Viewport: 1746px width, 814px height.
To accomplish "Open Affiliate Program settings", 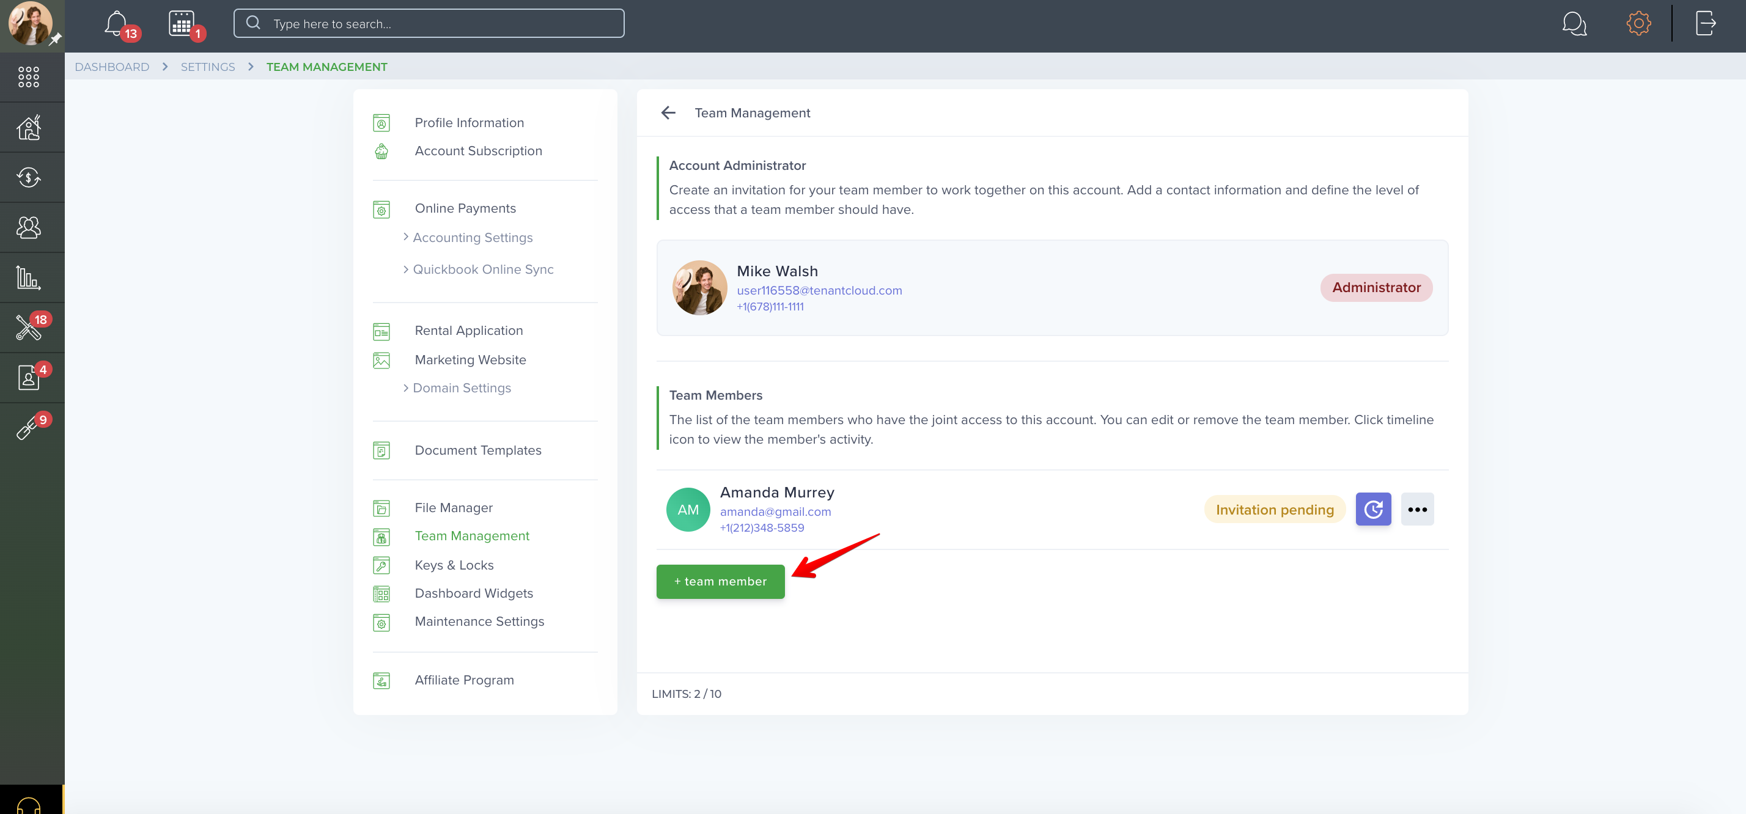I will pyautogui.click(x=464, y=680).
